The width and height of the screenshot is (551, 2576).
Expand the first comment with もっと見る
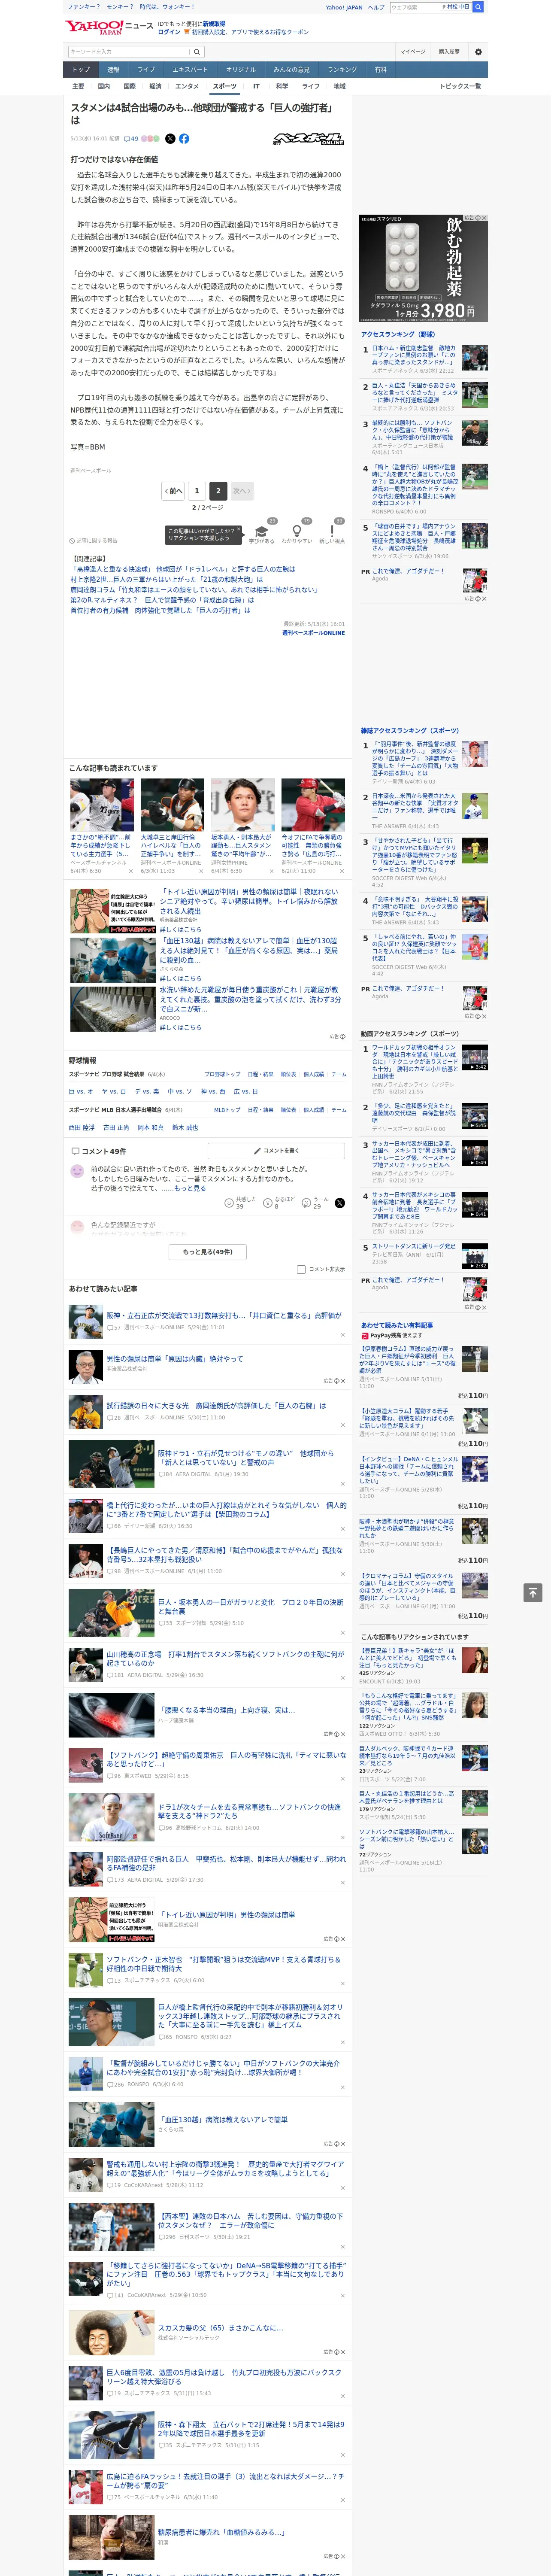coord(190,1188)
